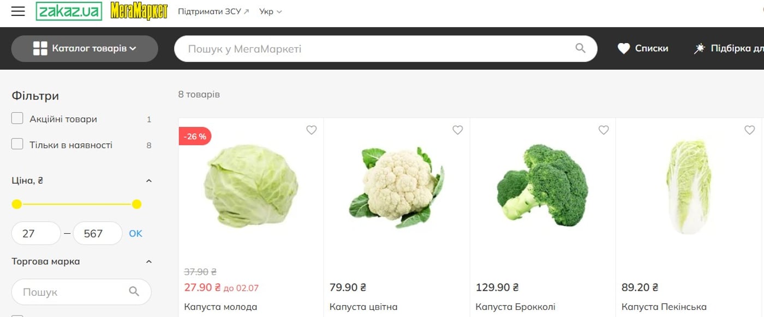Click OK to apply the price range
This screenshot has height=317, width=764.
tap(135, 234)
